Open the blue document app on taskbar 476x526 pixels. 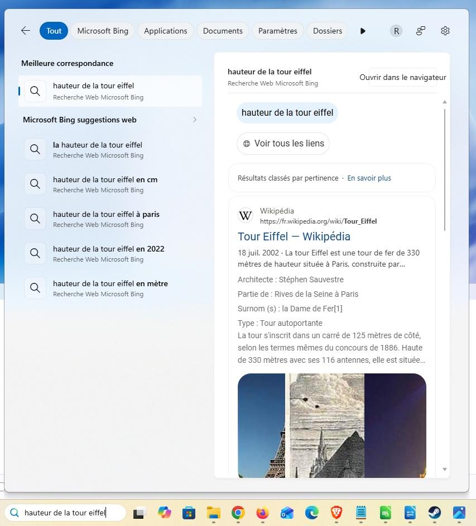[x=410, y=513]
